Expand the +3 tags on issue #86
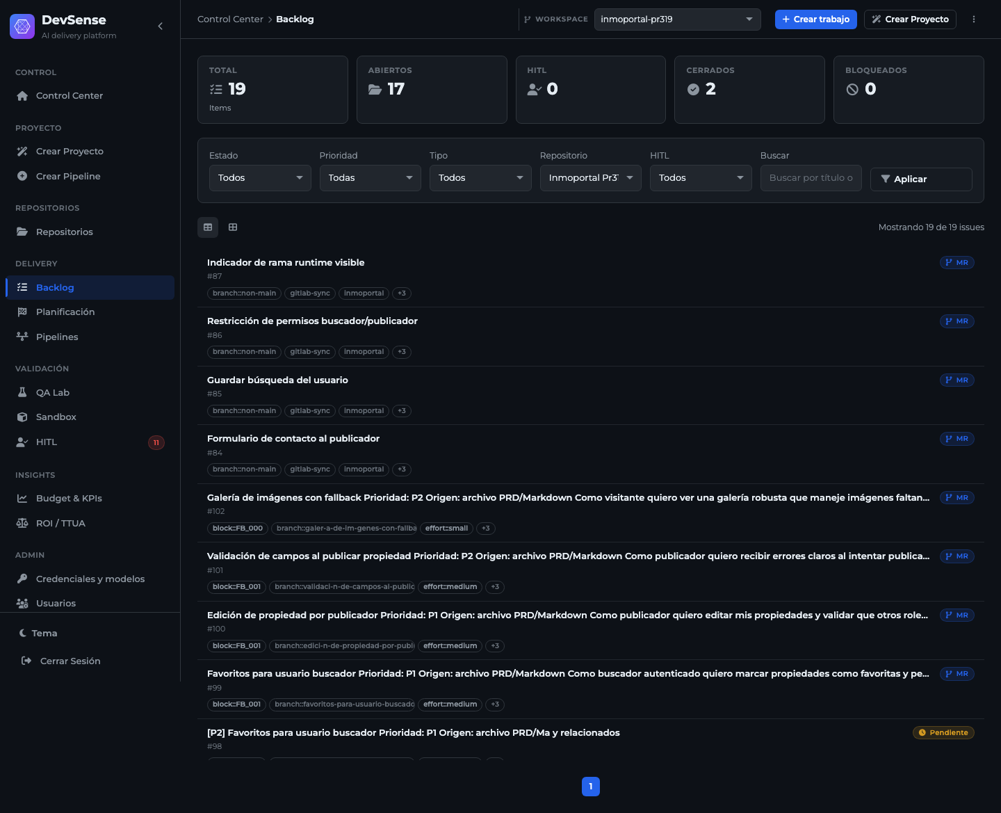This screenshot has width=1001, height=813. pos(402,352)
